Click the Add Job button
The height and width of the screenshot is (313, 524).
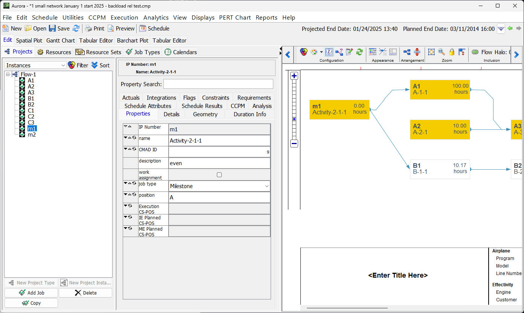(31, 293)
